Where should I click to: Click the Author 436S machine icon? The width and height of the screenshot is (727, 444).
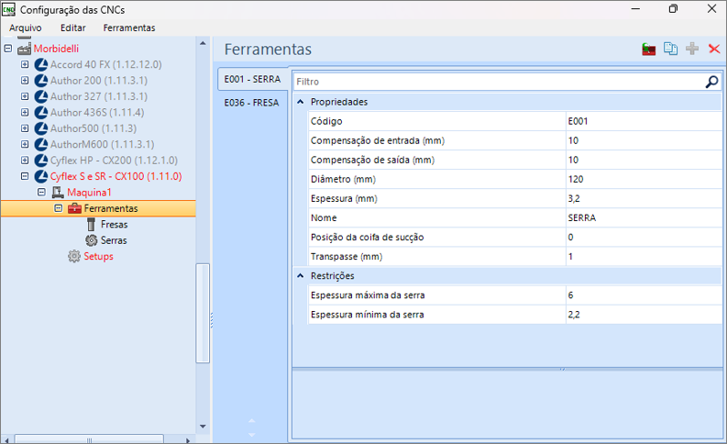41,112
